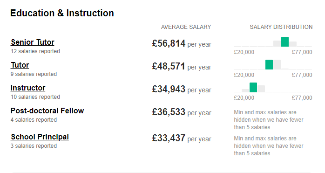Viewport: 325px width, 173px height.
Task: Click the £34,943 per year salary figure
Action: pos(182,90)
